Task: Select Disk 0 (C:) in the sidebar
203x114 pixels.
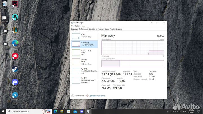Action: (x=84, y=52)
